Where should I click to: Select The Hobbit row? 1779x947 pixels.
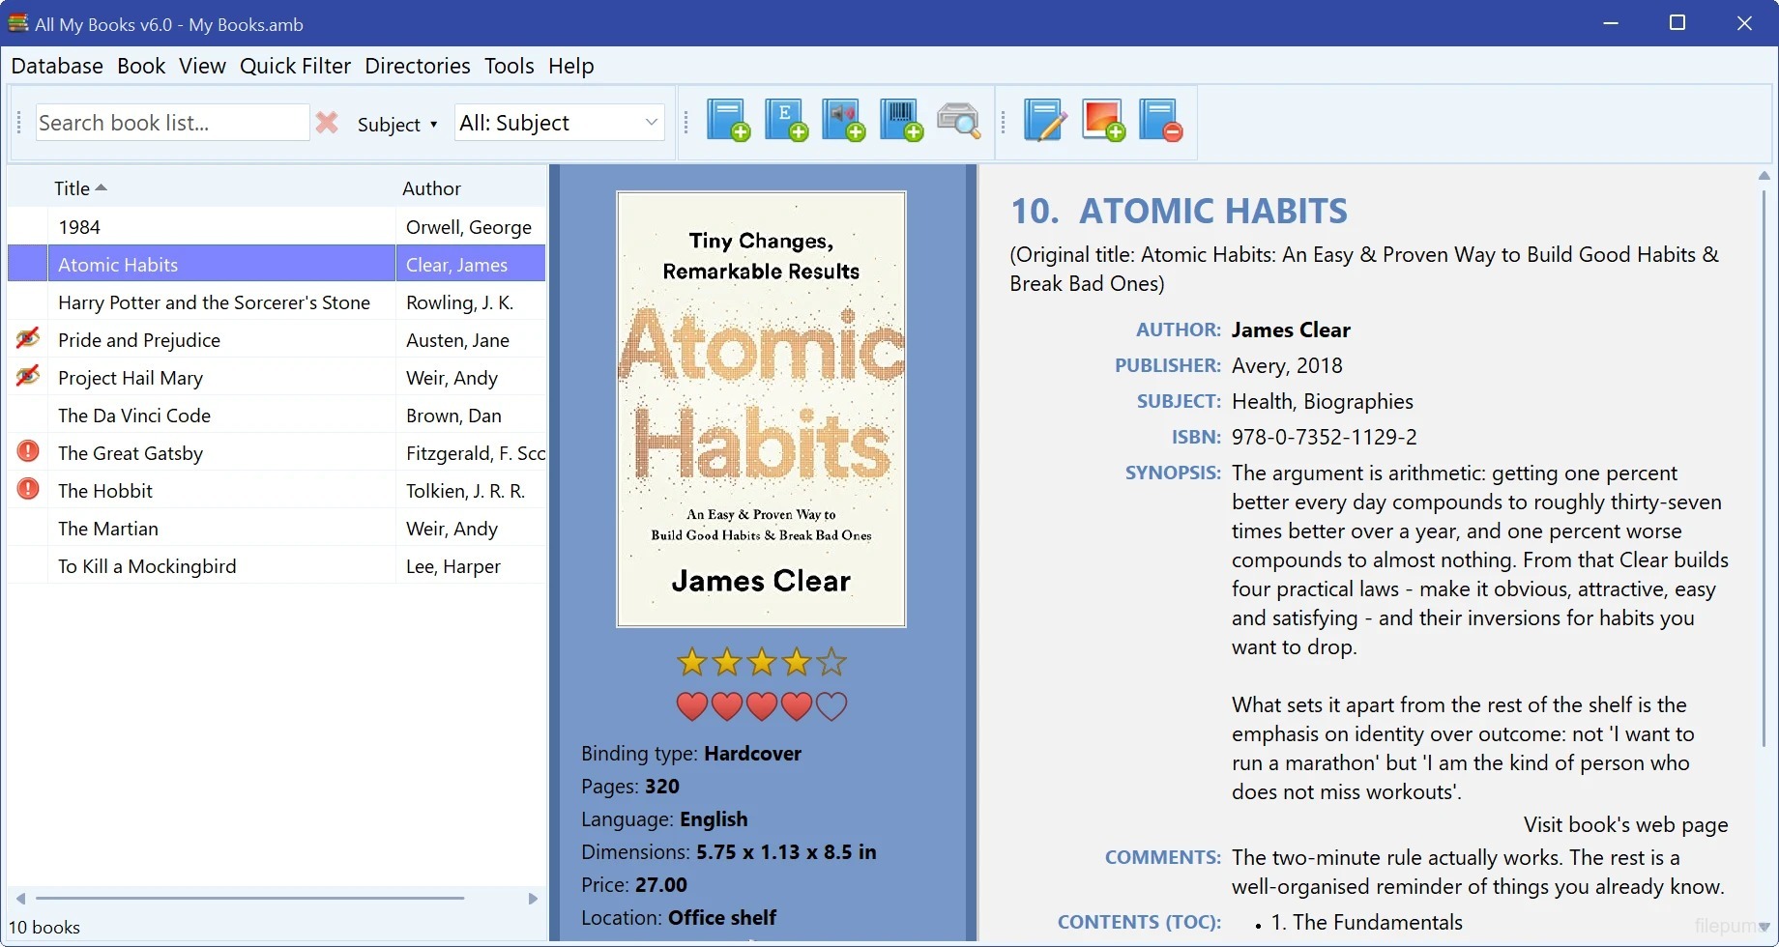(277, 491)
